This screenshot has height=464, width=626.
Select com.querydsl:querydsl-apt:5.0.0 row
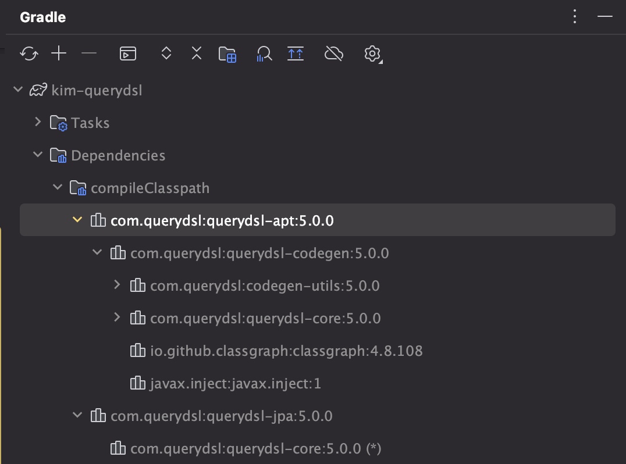tap(318, 220)
